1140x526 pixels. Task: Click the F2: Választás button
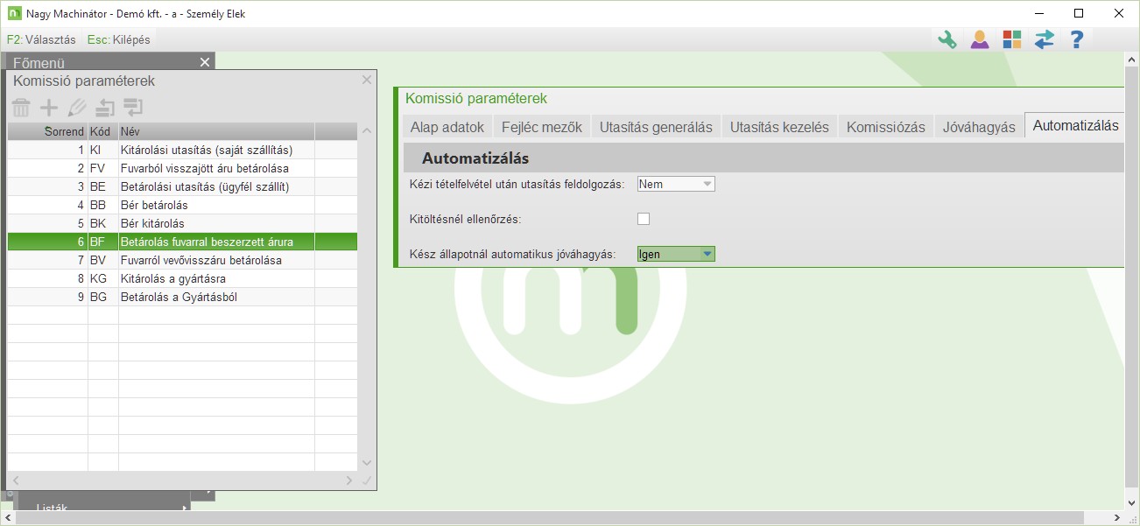pos(41,39)
